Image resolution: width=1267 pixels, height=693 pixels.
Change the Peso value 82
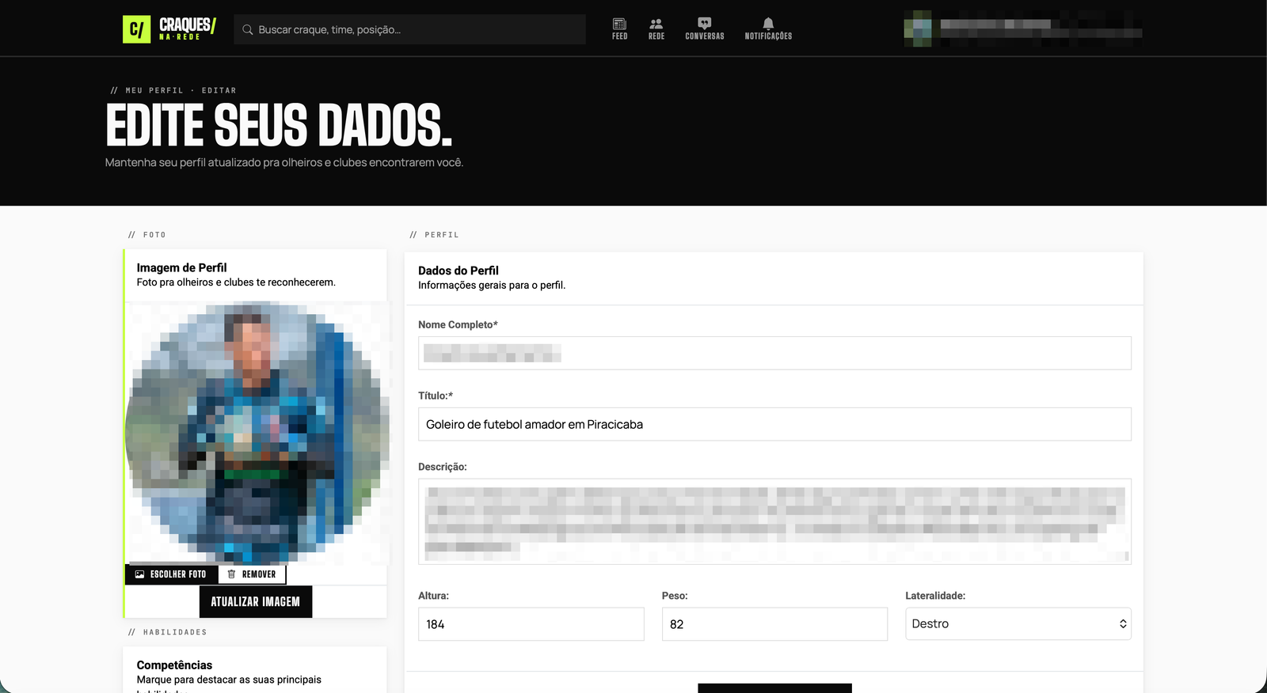tap(774, 624)
